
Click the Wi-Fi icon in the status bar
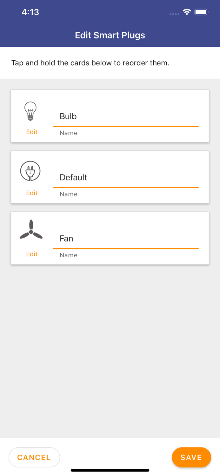[187, 12]
